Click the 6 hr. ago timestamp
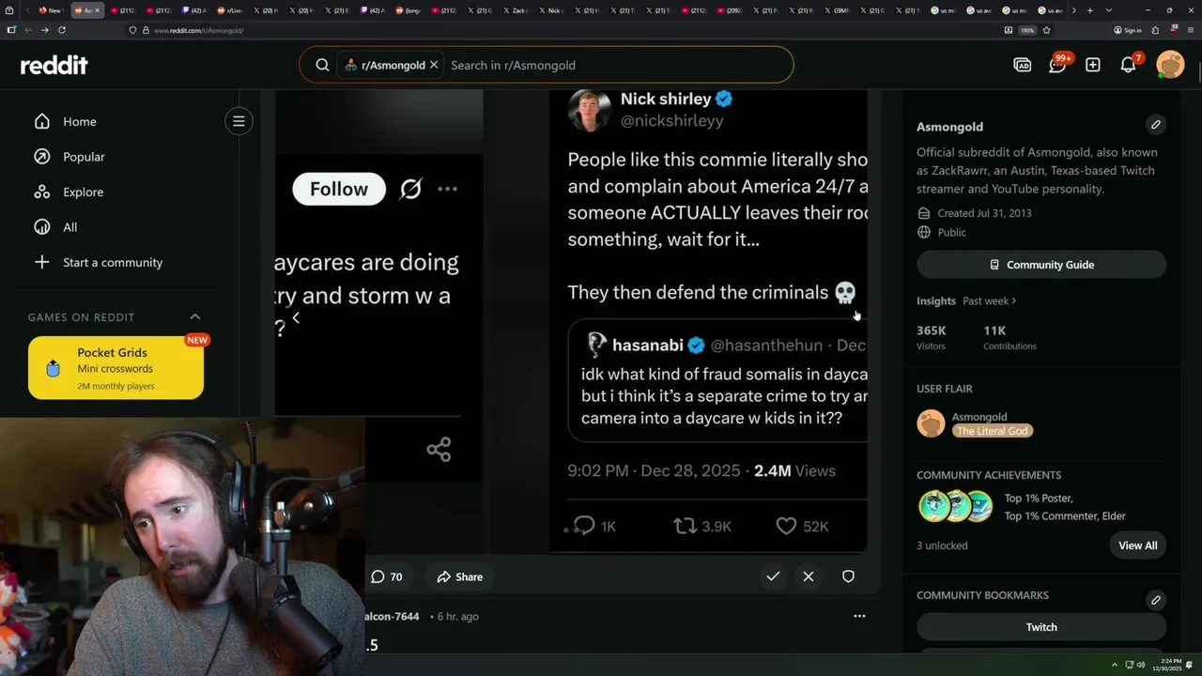The height and width of the screenshot is (676, 1202). point(458,617)
